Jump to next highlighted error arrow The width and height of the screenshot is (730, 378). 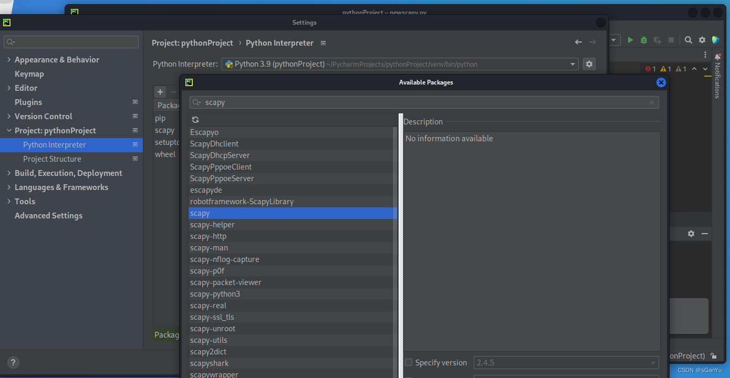tap(705, 69)
